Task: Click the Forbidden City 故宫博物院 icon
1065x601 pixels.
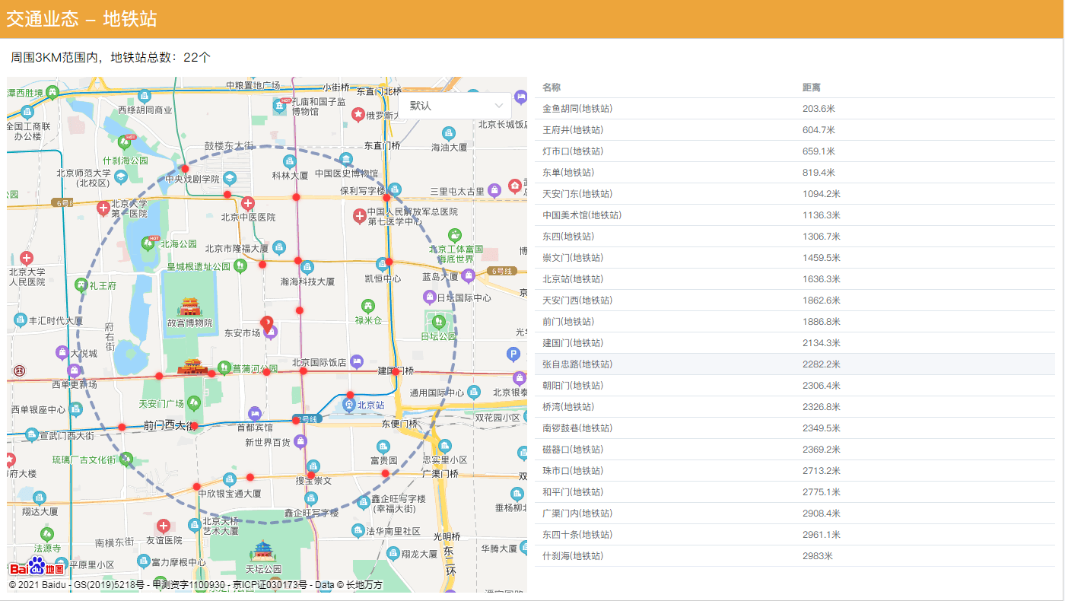Action: click(x=189, y=307)
